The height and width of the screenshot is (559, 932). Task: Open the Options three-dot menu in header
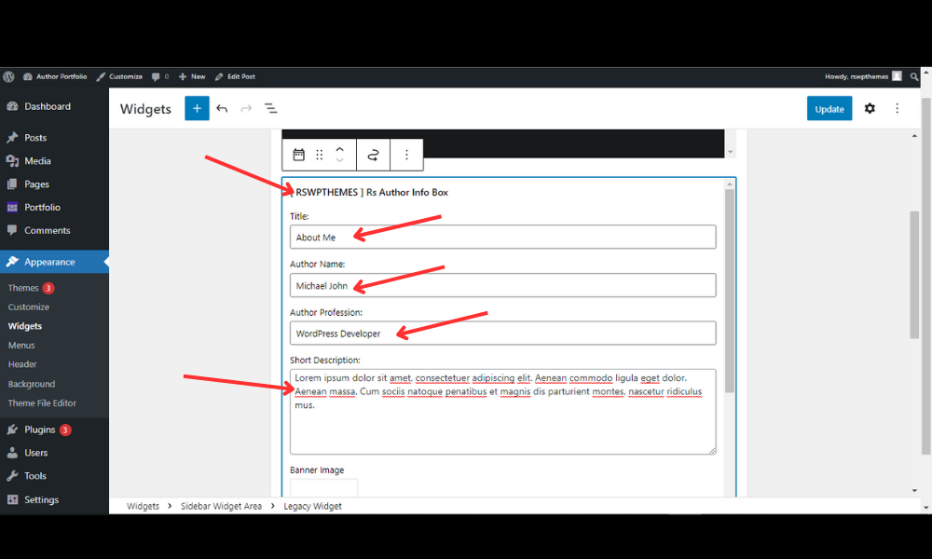click(897, 108)
